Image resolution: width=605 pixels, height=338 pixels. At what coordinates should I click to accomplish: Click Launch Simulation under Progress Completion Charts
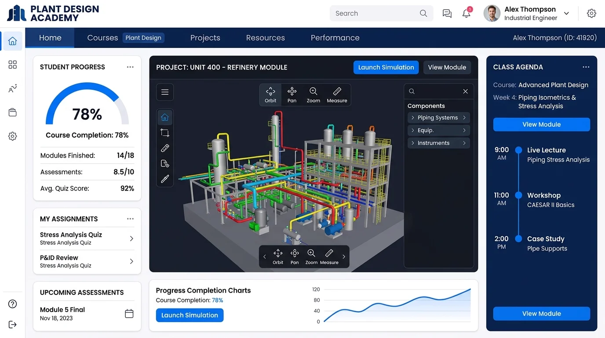190,315
